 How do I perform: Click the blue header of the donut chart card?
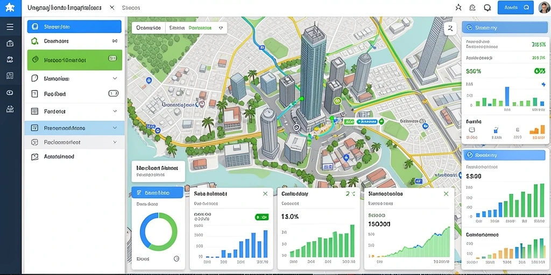158,193
